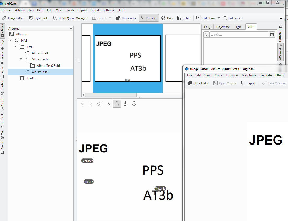The image size is (288, 221).
Task: Go to next image in preview
Action: click(x=91, y=103)
